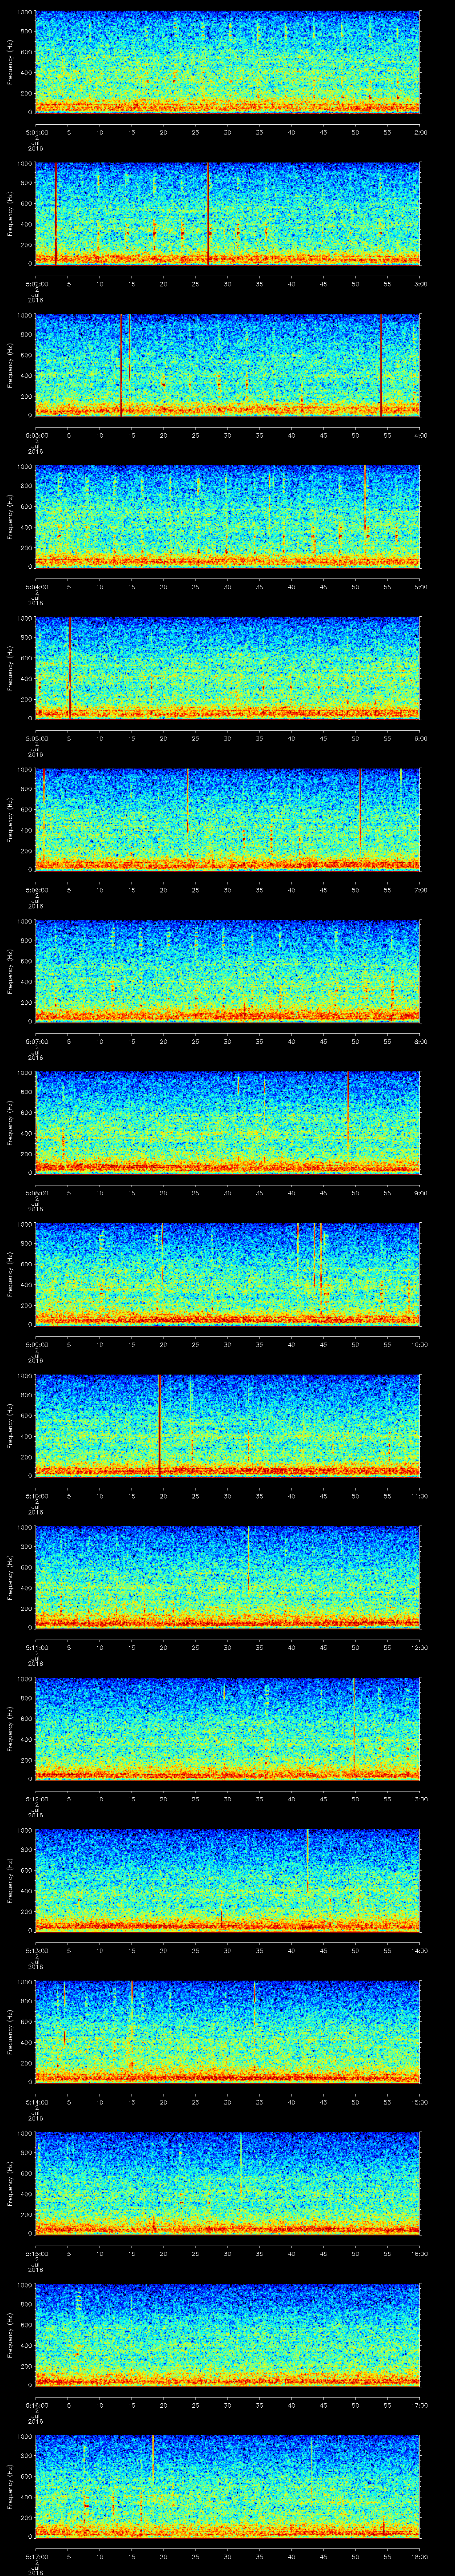This screenshot has width=455, height=2576.
Task: Select the spectrogram plot starting at 5:14:00
Action: [x=228, y=2032]
